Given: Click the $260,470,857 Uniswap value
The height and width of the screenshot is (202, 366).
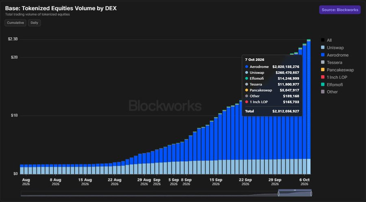Looking at the screenshot, I should tap(287, 73).
